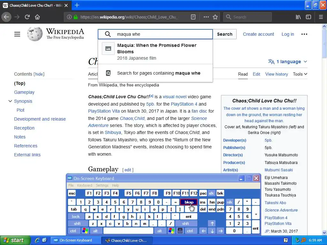Toggle reader view icon in address bar
Screen dimensions: 327x245
(x=193, y=17)
